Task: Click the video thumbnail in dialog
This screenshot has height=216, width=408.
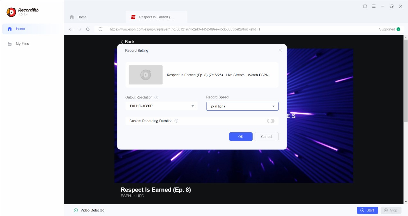Action: [x=145, y=75]
